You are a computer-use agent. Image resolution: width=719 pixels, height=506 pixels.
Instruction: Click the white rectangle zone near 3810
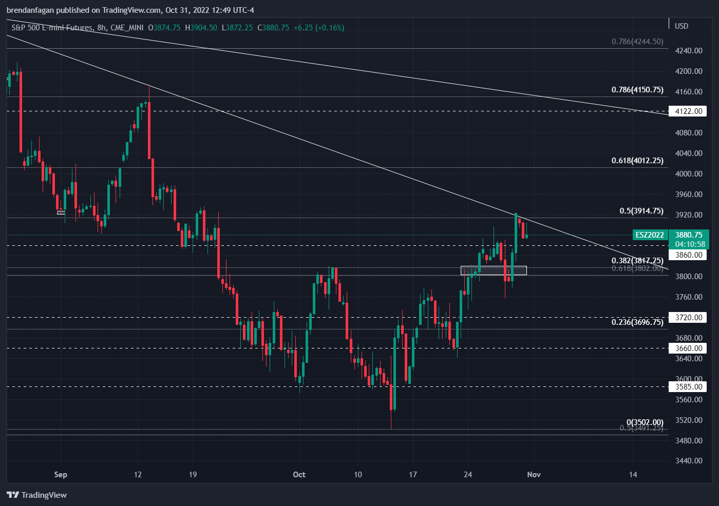point(494,270)
